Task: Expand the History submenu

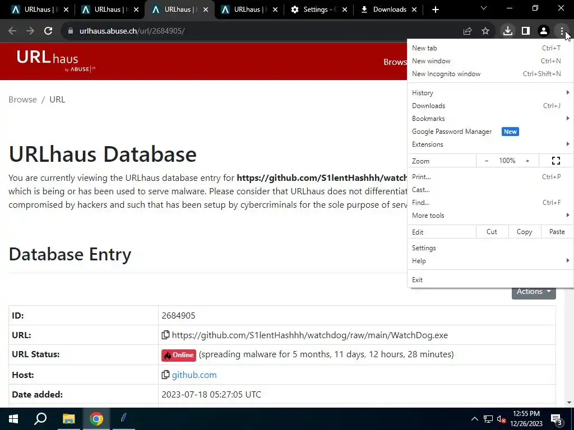Action: pos(490,92)
